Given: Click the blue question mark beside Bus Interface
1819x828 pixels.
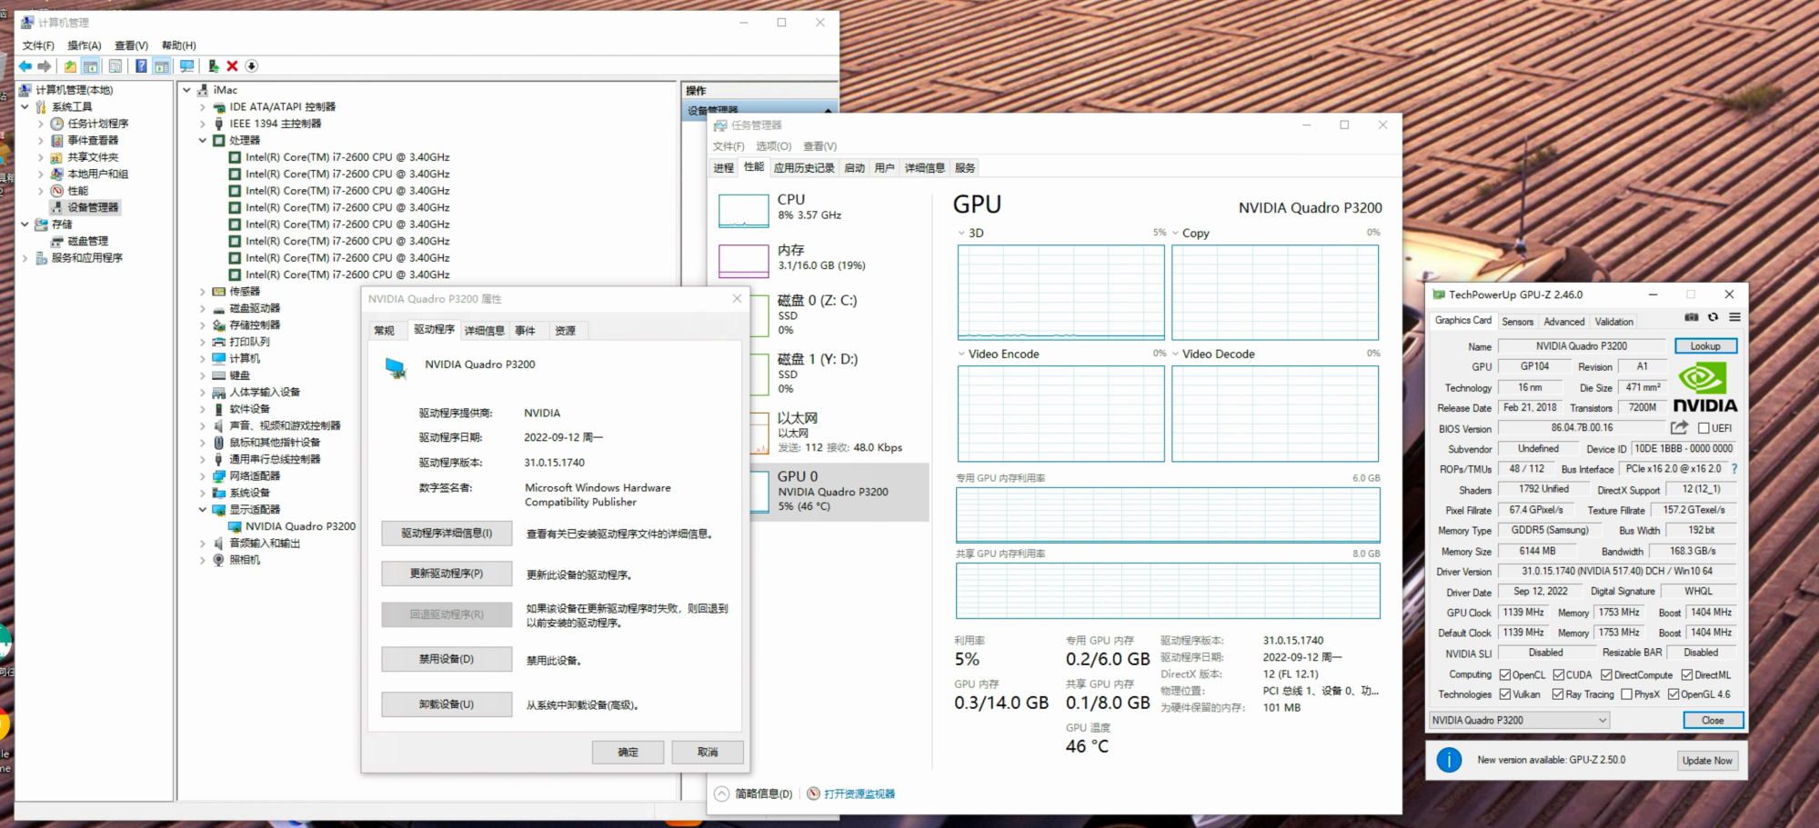Looking at the screenshot, I should [x=1734, y=469].
